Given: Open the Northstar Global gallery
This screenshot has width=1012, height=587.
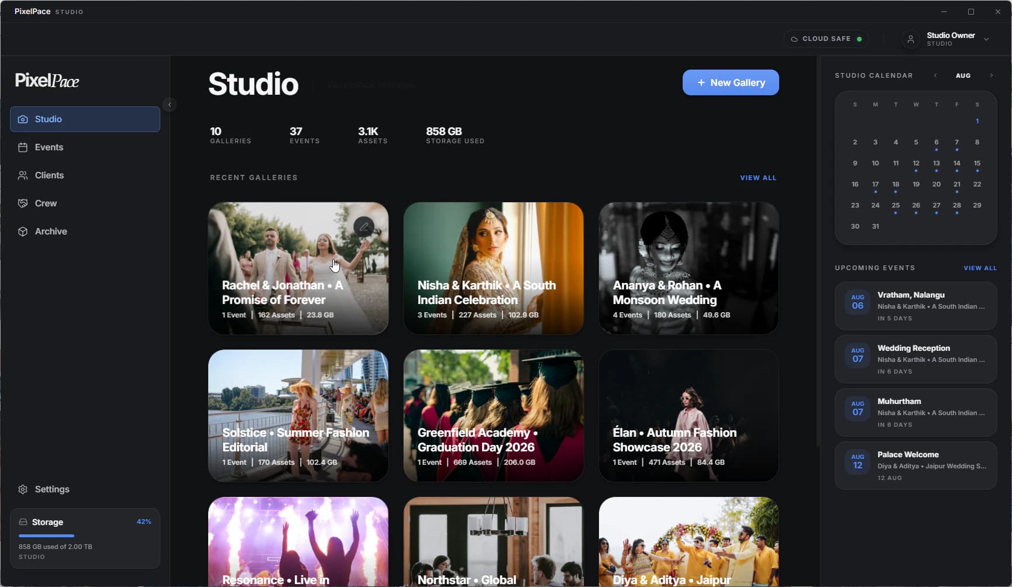Looking at the screenshot, I should 494,542.
